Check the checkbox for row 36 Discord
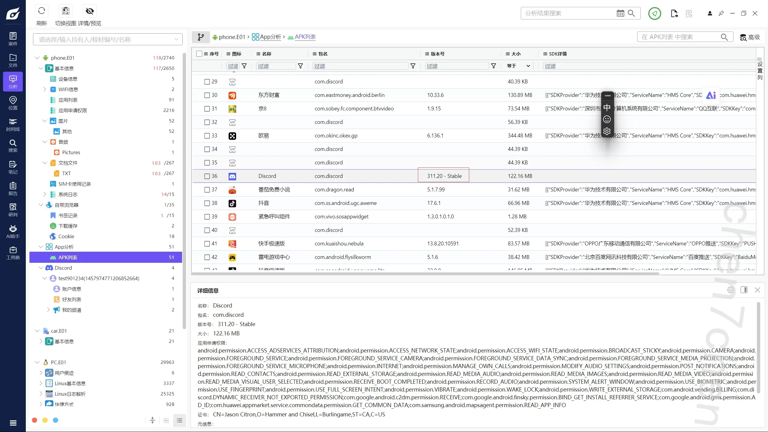 207,176
